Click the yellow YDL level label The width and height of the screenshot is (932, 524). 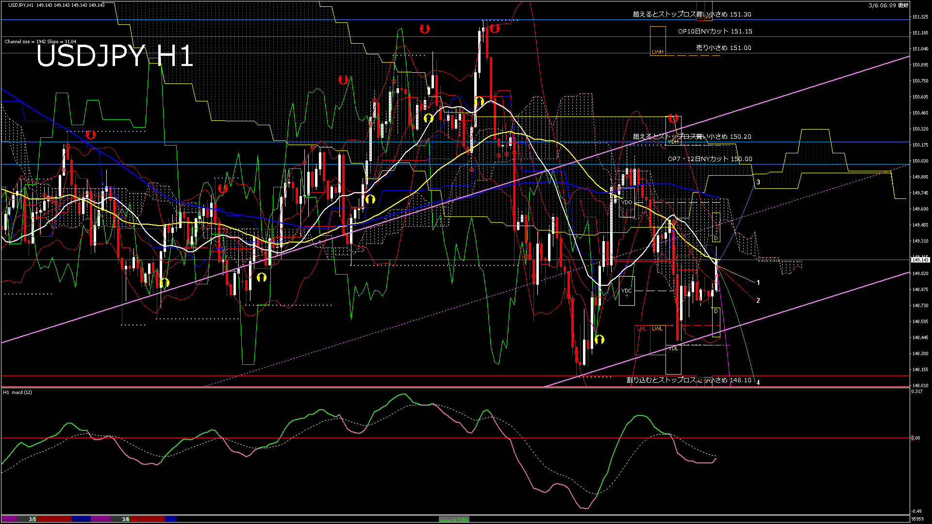(x=673, y=348)
